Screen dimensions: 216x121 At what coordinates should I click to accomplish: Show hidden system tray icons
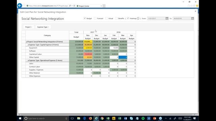tap(166, 118)
